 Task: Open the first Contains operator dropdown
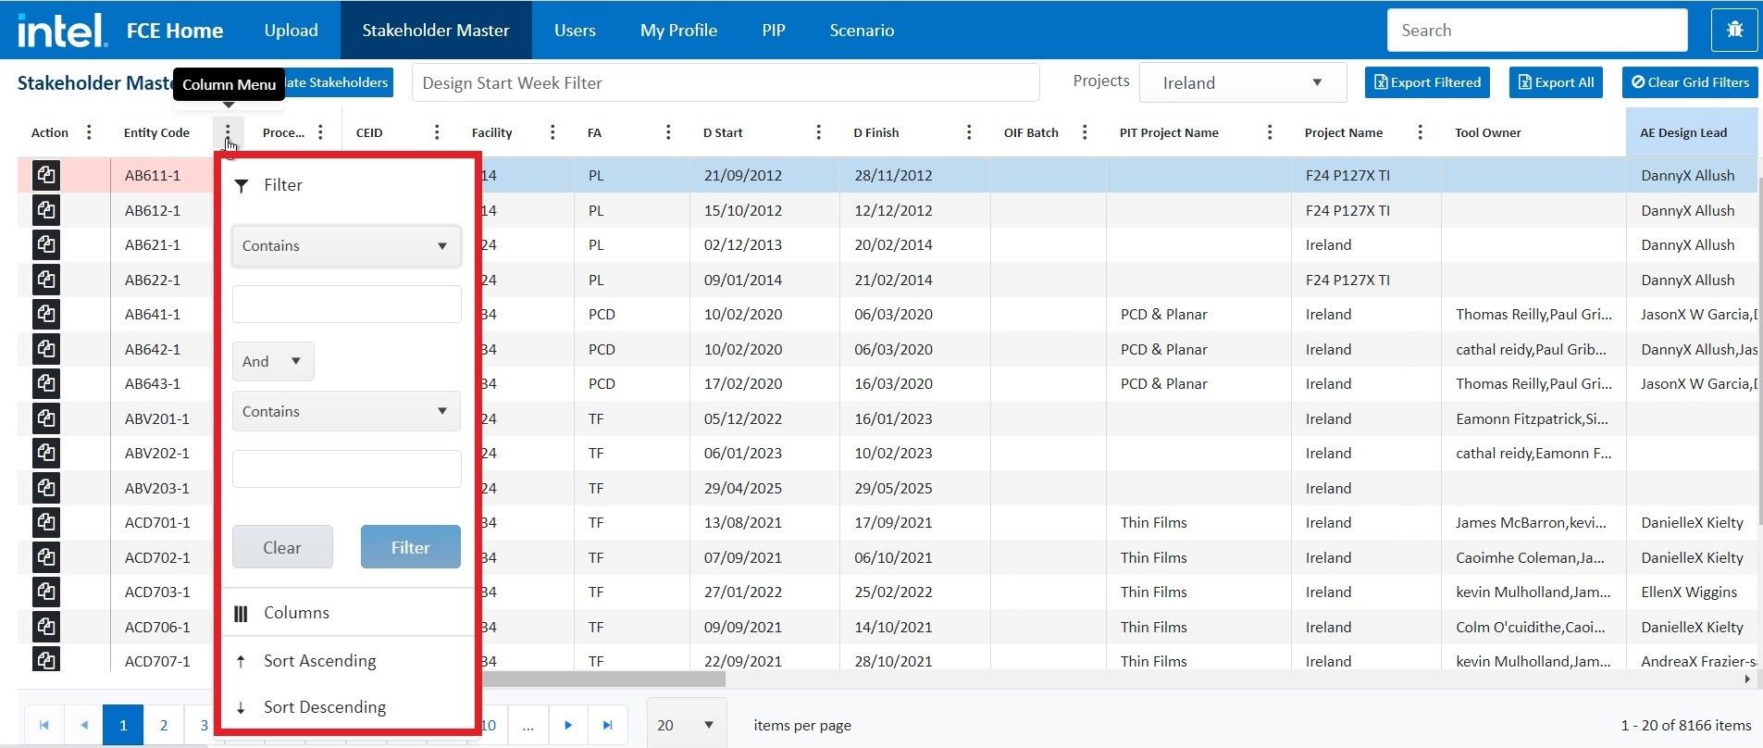coord(346,246)
